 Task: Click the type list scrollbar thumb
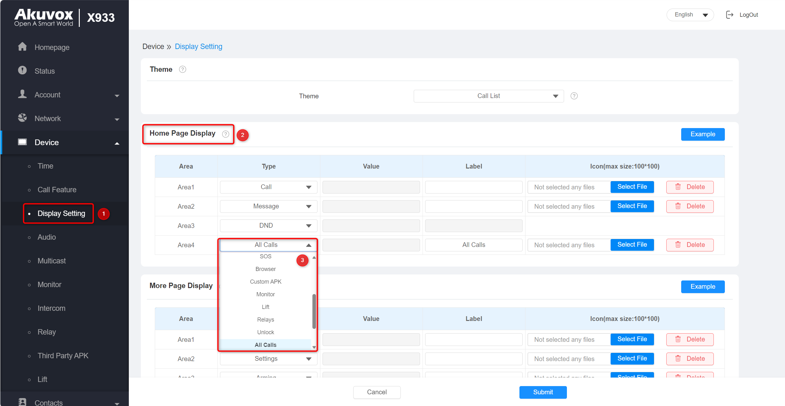pyautogui.click(x=314, y=311)
